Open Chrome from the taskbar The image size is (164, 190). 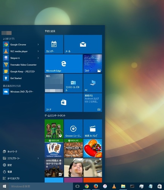(87, 186)
